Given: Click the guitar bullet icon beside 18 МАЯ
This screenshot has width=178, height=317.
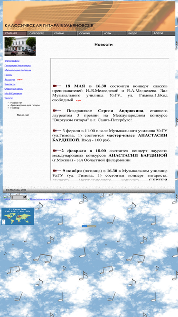Looking at the screenshot, I should click(56, 86).
